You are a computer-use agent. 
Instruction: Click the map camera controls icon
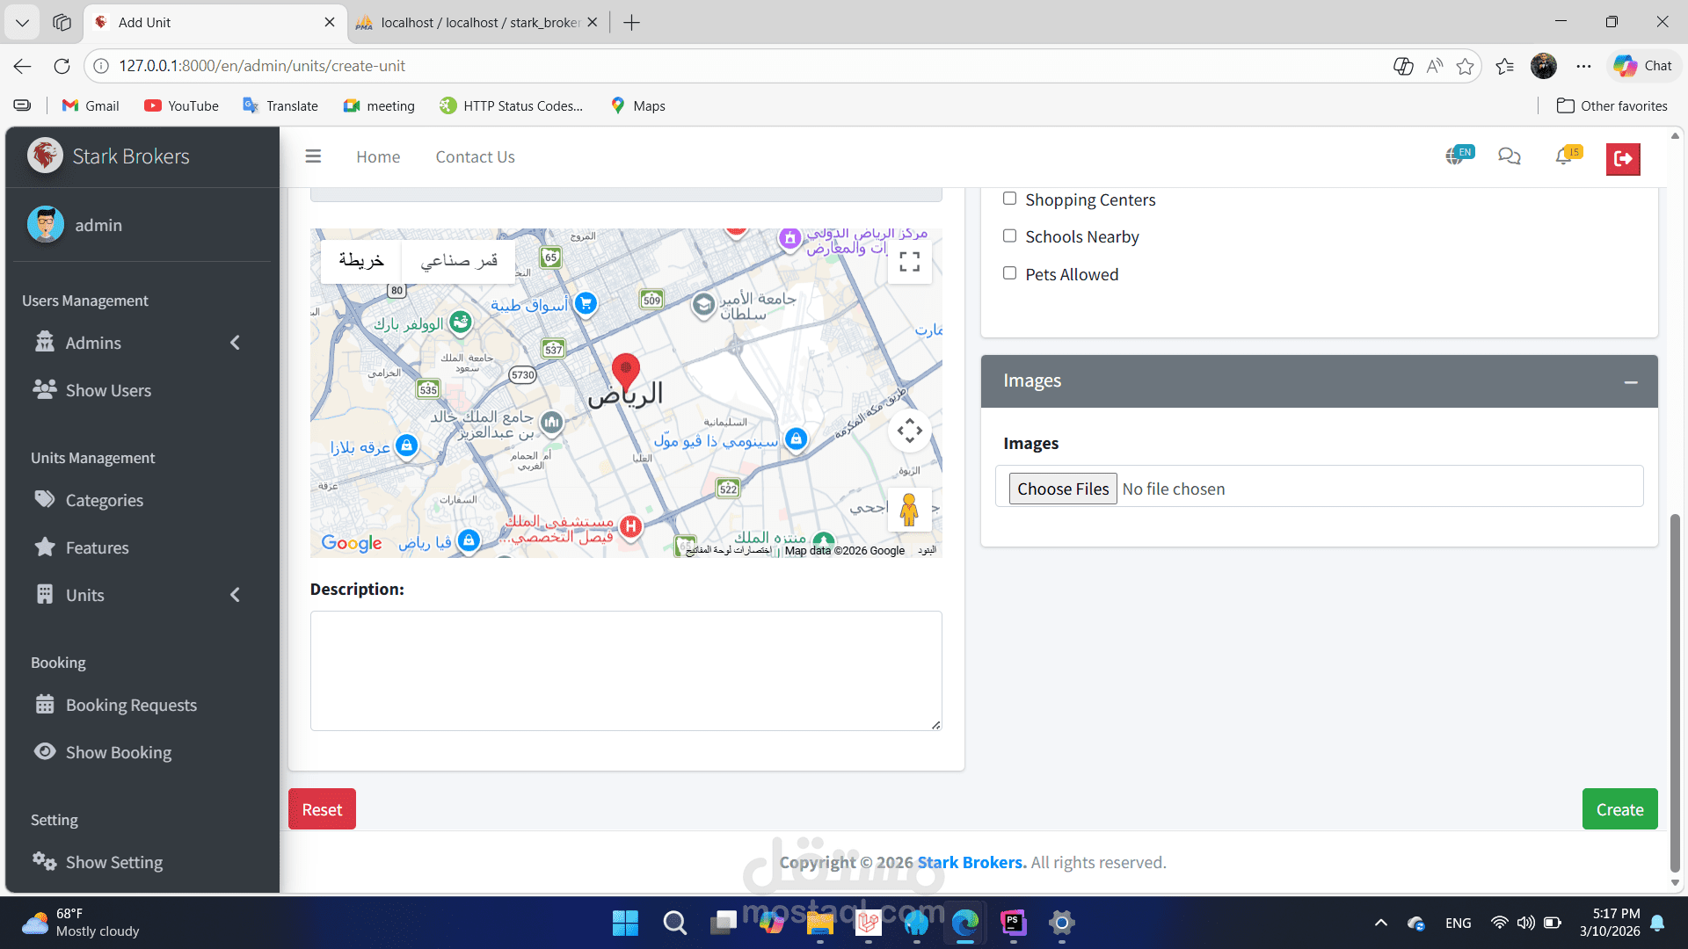[910, 431]
